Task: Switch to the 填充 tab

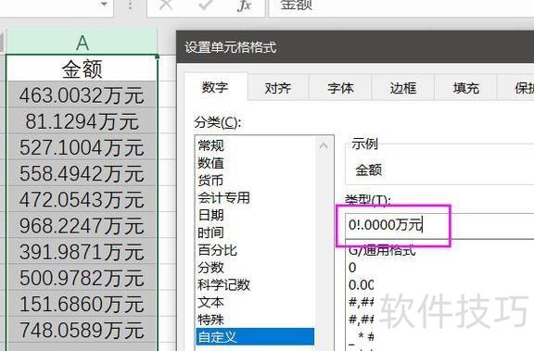Action: click(466, 88)
